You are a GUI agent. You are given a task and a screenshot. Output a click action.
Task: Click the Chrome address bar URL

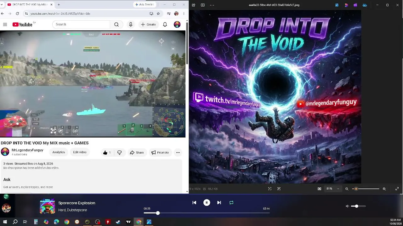[60, 14]
